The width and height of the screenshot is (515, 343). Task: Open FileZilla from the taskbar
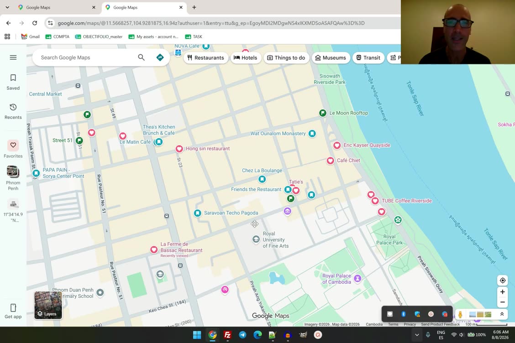[227, 335]
